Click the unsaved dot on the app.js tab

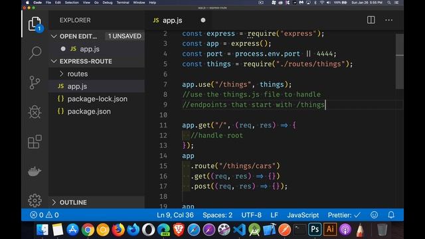[x=203, y=21]
